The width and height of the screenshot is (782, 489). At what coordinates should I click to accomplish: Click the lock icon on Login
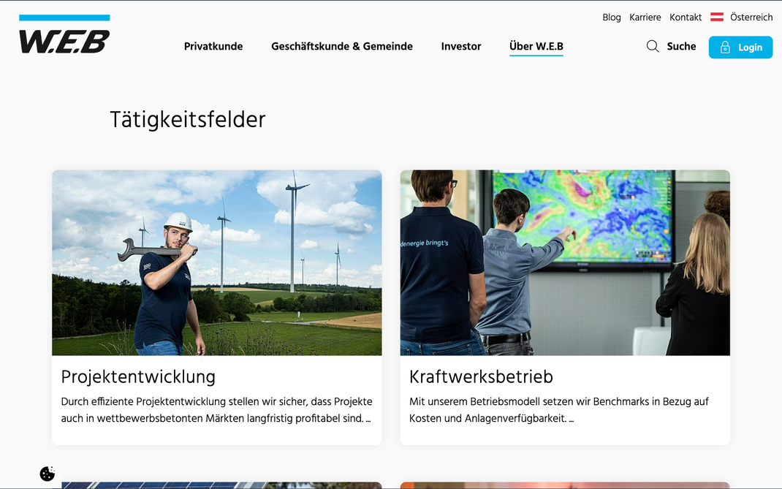(x=725, y=48)
